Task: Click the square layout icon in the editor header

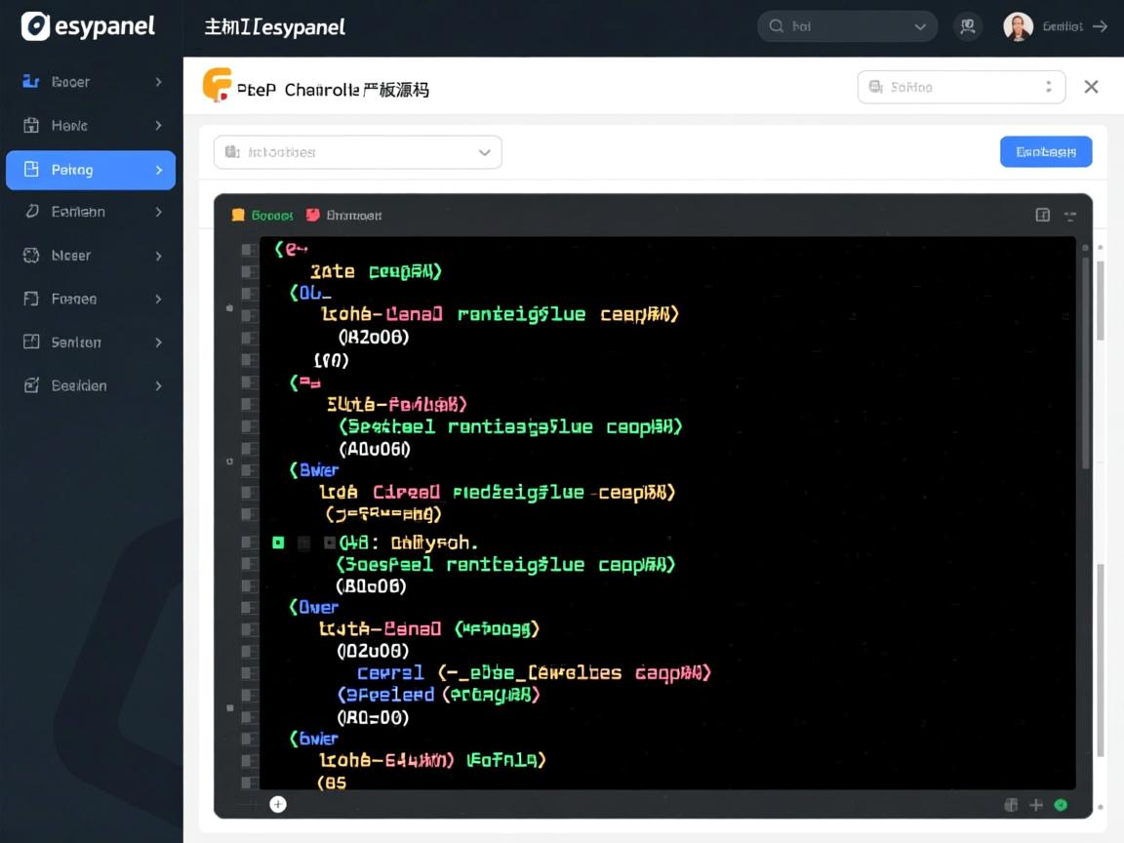Action: click(x=1042, y=215)
